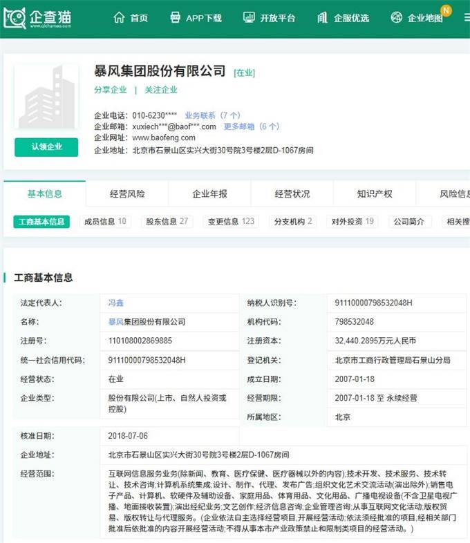The image size is (470, 543).
Task: Click the 分享企业 link
Action: tap(111, 90)
